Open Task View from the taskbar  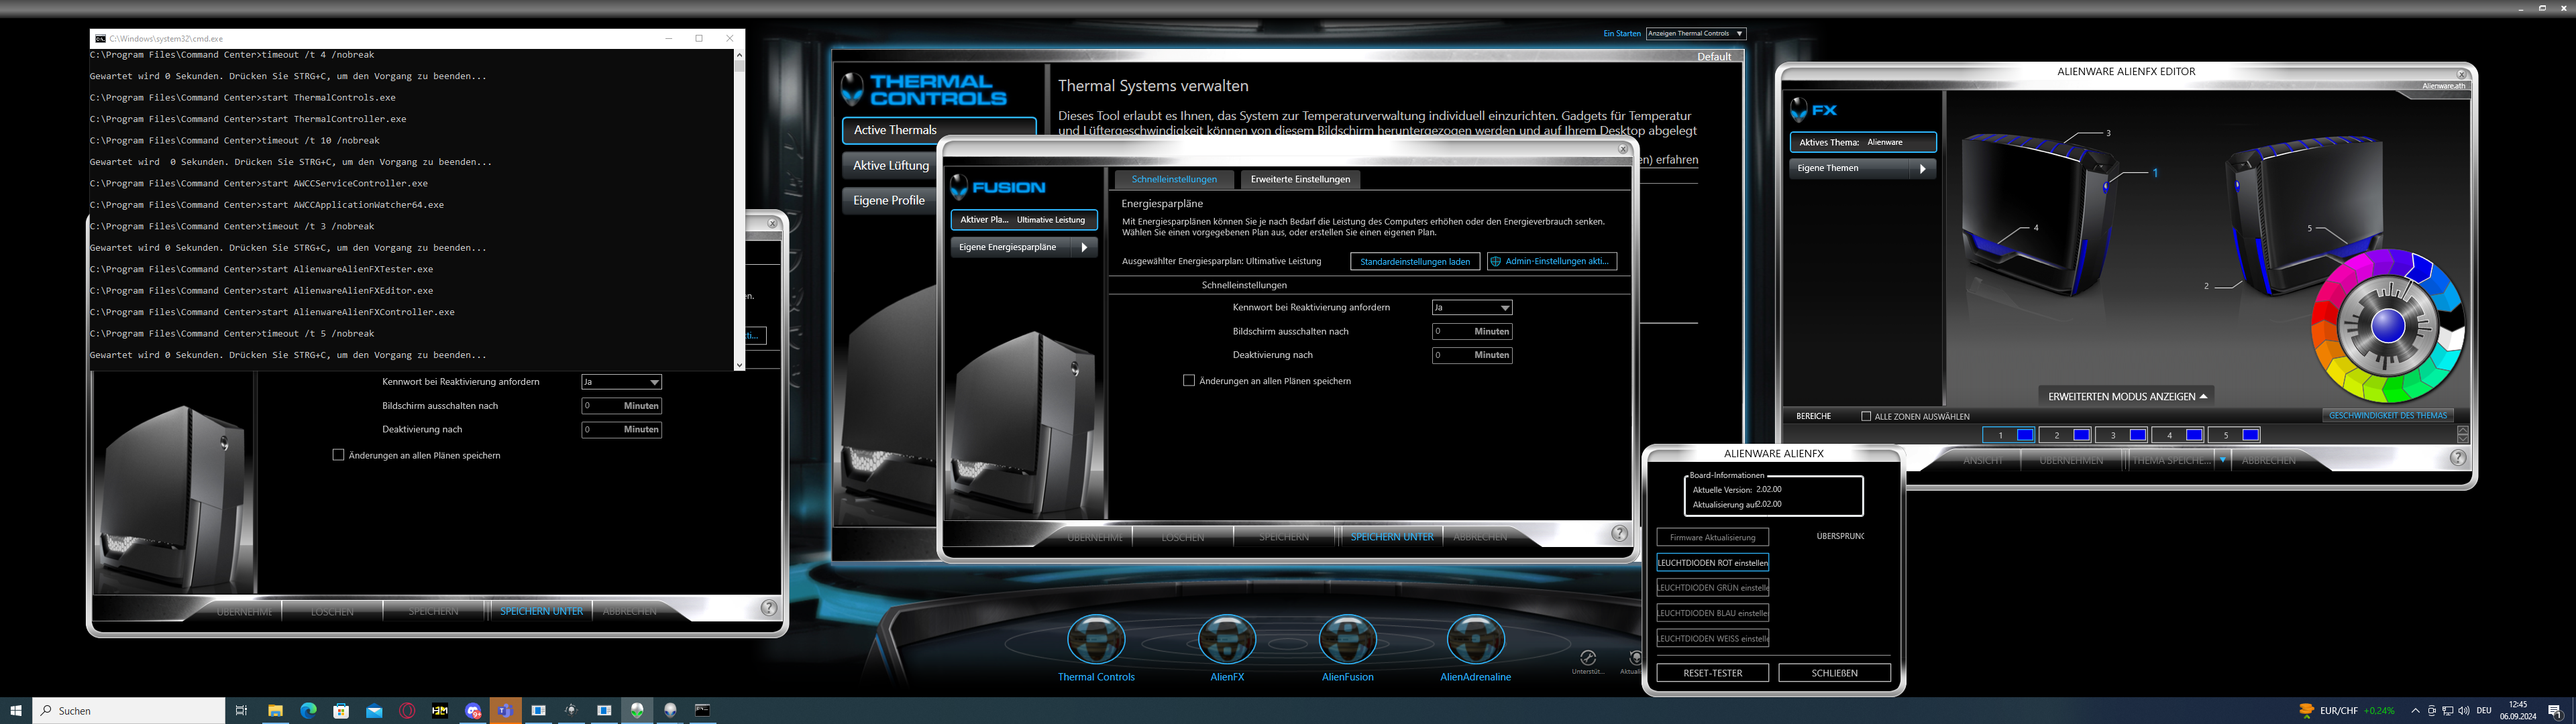(241, 710)
